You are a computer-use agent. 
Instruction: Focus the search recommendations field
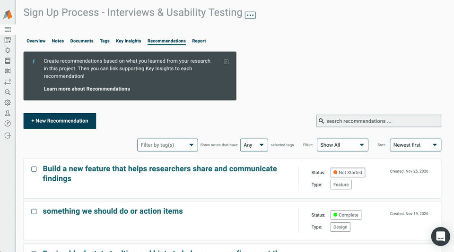coord(378,121)
